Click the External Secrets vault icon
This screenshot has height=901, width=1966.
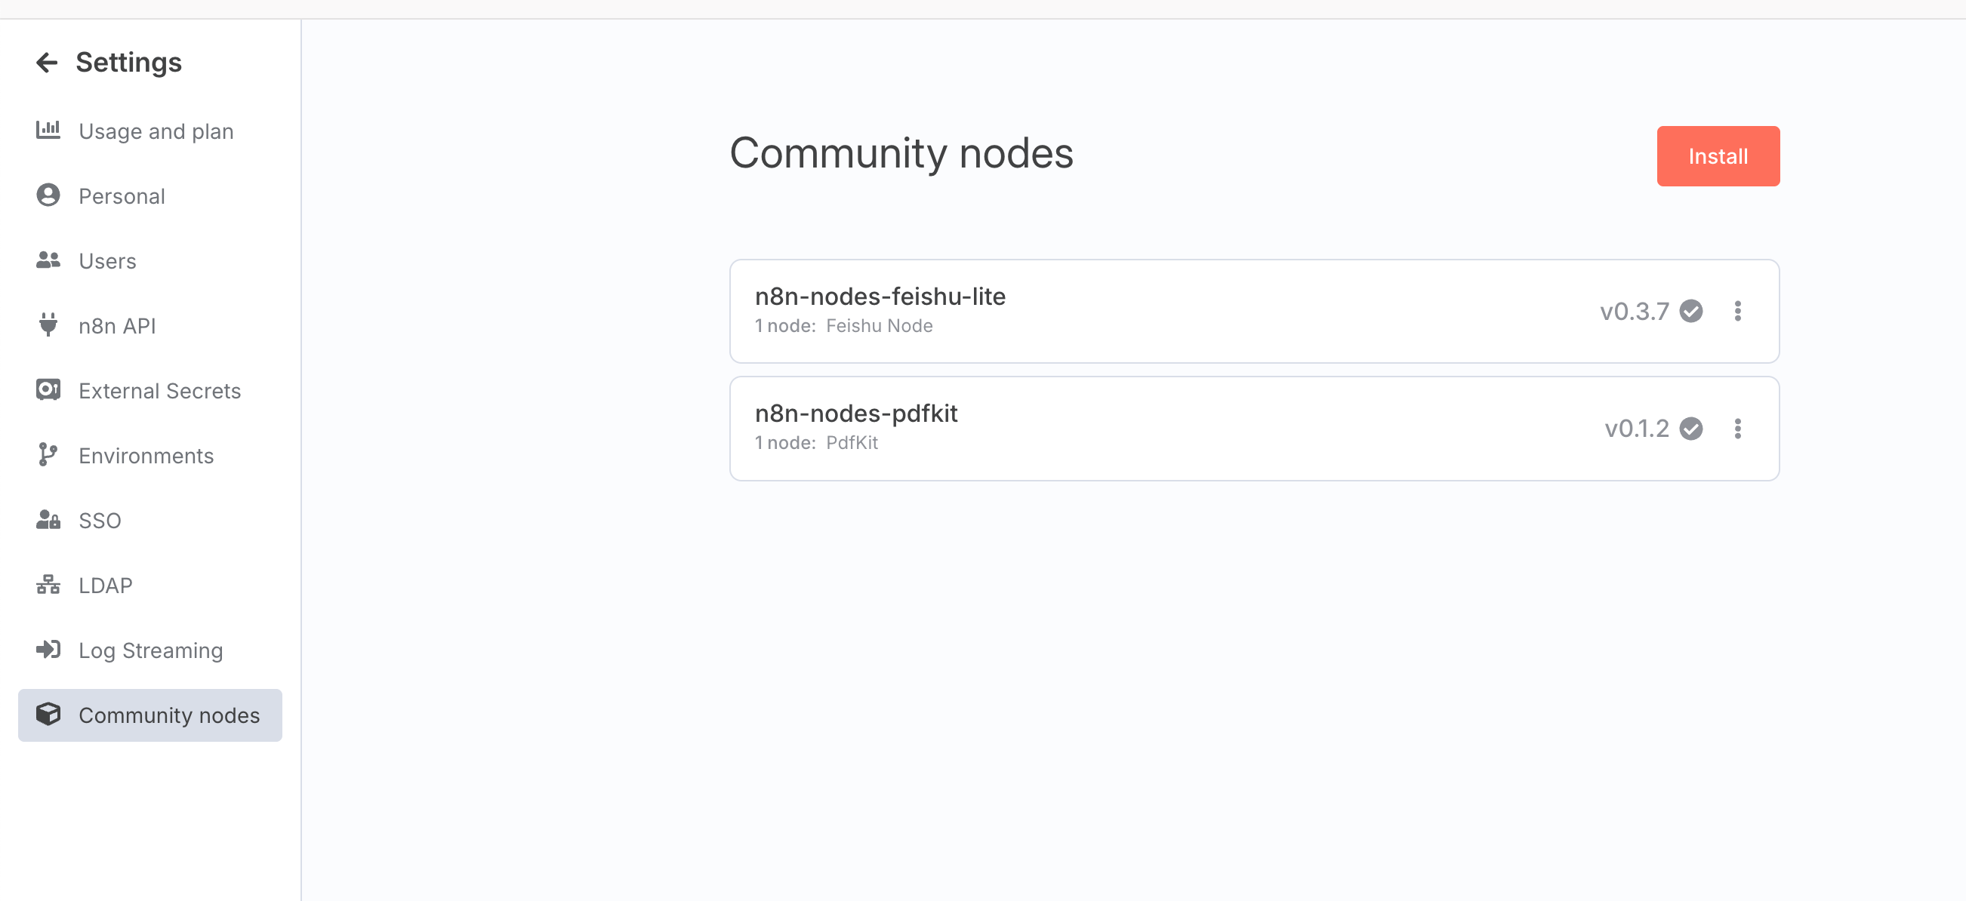coord(48,390)
